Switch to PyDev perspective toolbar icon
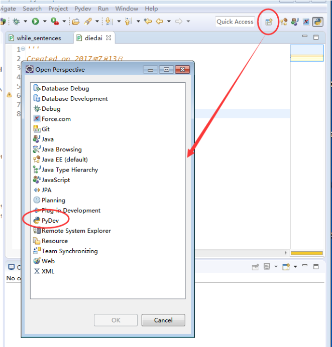Screen dimensions: 332x347 pyautogui.click(x=318, y=22)
